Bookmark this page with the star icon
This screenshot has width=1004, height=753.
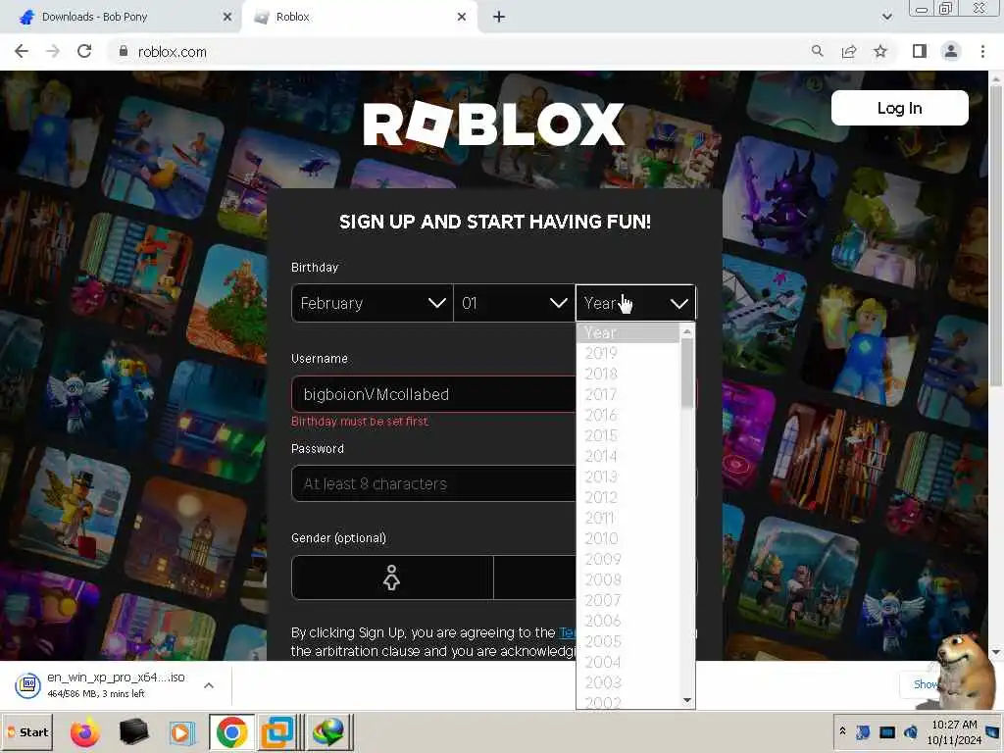pos(880,51)
